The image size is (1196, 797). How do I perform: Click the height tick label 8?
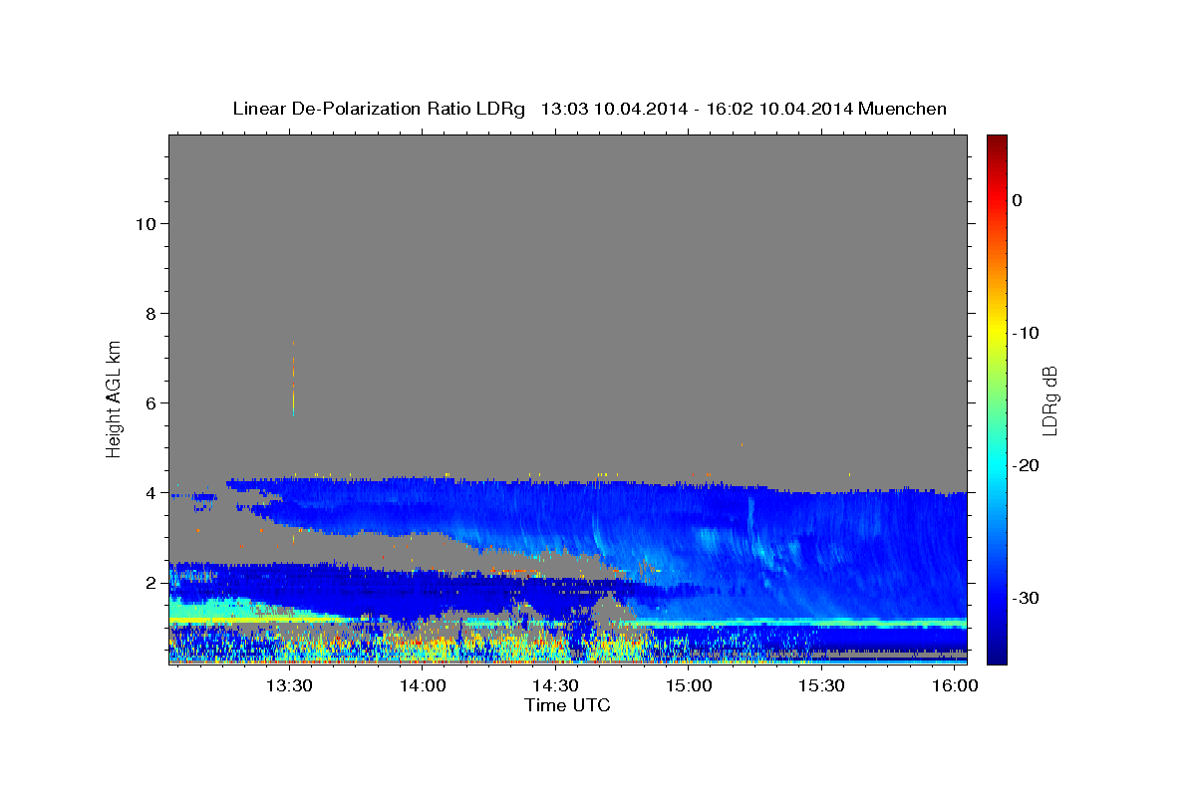pos(150,313)
